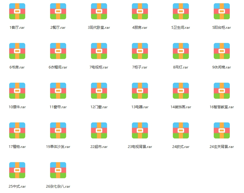Screen dimensions: 244x193
Task: Click the 17植物.rar archive icon
Action: 17,130
